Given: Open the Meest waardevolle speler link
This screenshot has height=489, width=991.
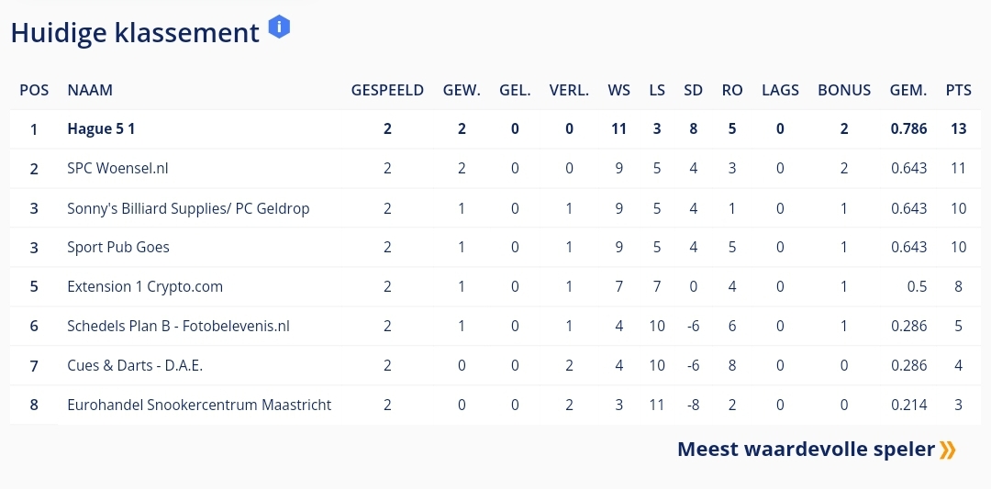Looking at the screenshot, I should [806, 450].
